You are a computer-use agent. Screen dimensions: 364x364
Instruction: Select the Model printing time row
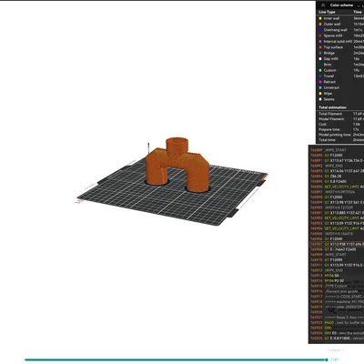pyautogui.click(x=340, y=135)
